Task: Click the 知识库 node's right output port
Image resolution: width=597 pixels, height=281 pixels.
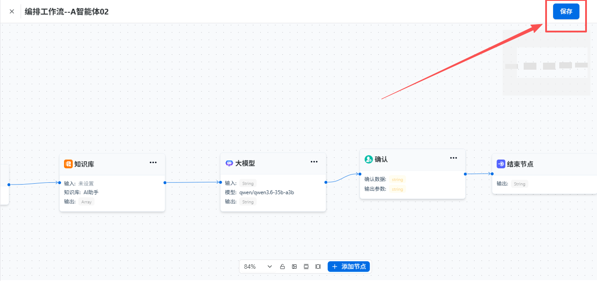Action: pos(165,182)
